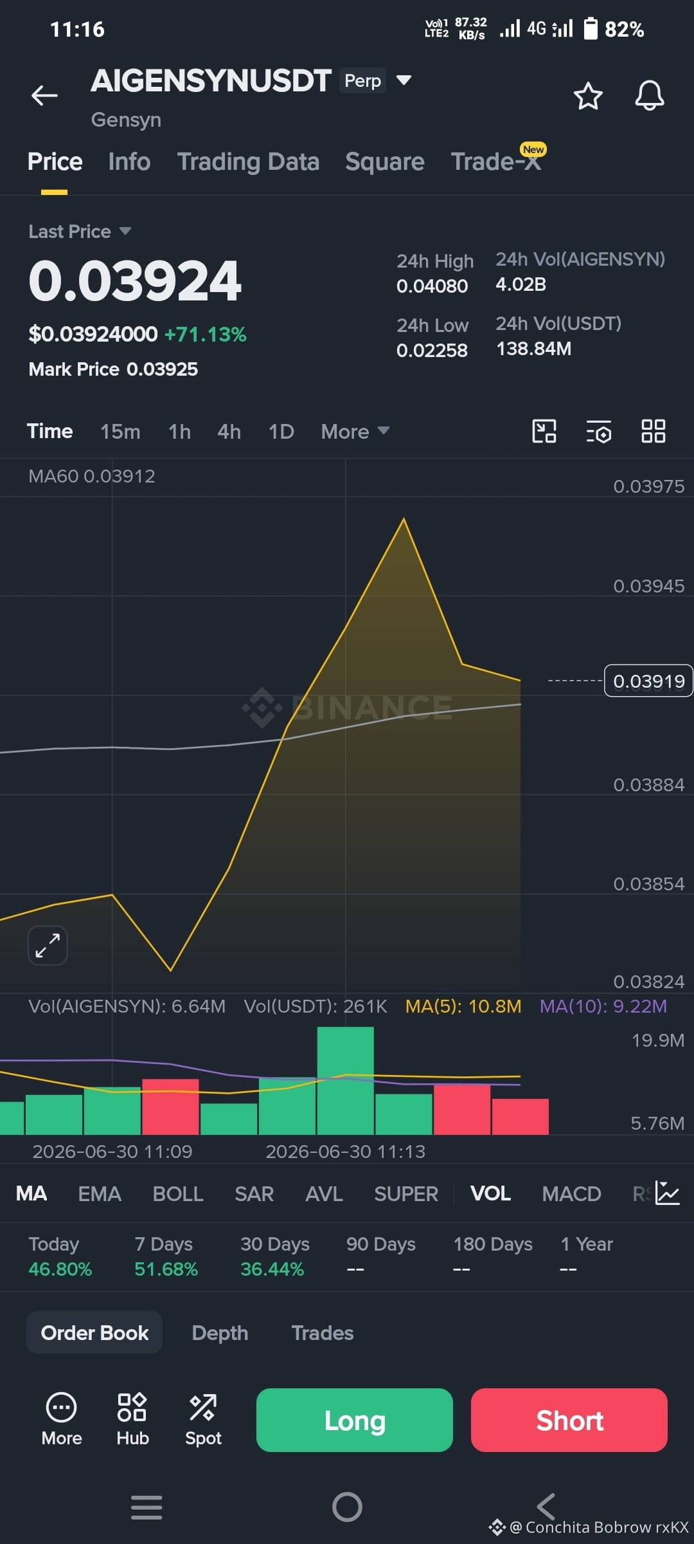
Task: Tap the MA(10): 9.22M label
Action: coord(603,1006)
